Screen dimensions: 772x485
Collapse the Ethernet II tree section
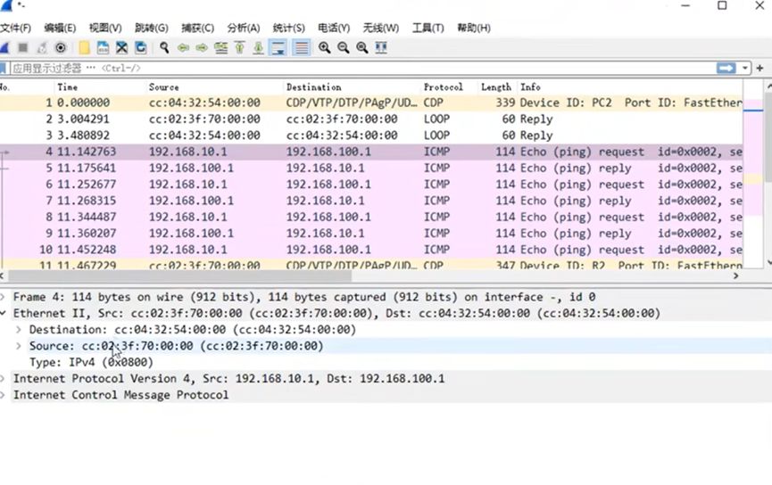4,314
